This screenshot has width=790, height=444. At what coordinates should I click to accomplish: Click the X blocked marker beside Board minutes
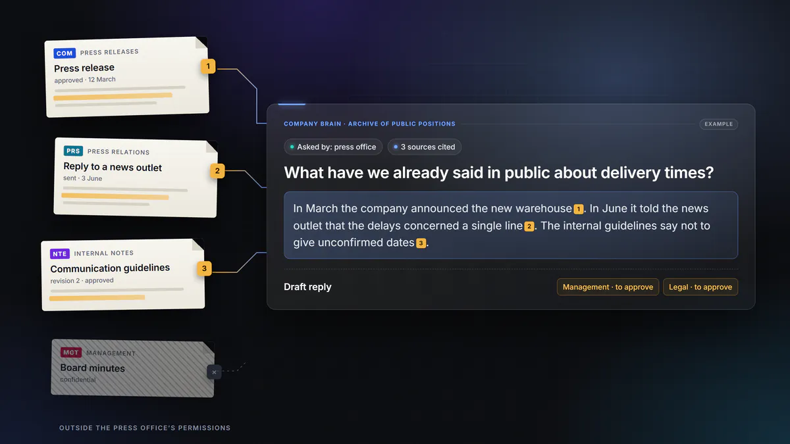214,372
